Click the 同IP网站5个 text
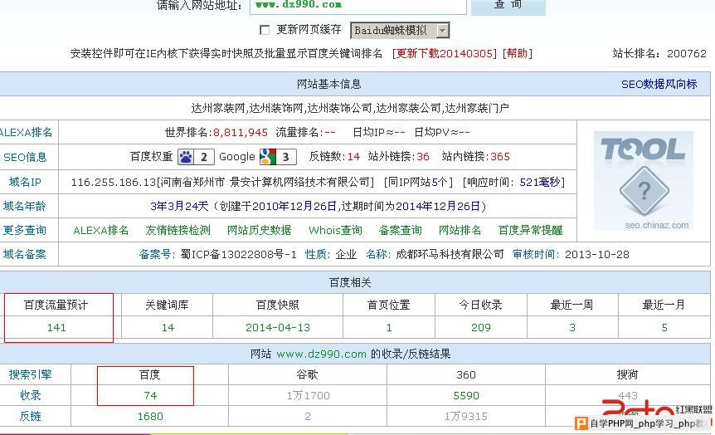715x435 pixels. (x=418, y=182)
